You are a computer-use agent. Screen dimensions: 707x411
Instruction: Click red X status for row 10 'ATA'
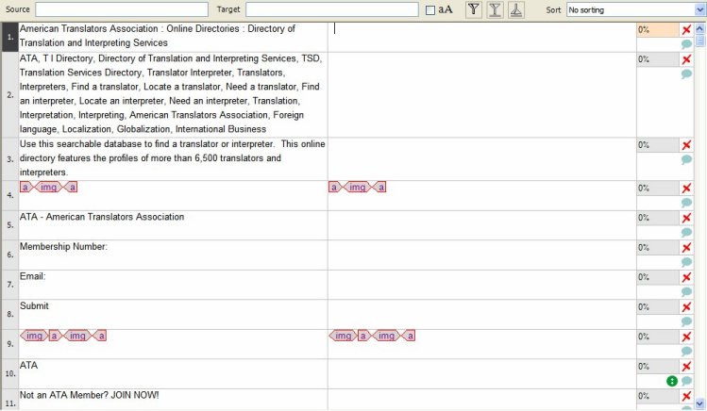pos(686,367)
